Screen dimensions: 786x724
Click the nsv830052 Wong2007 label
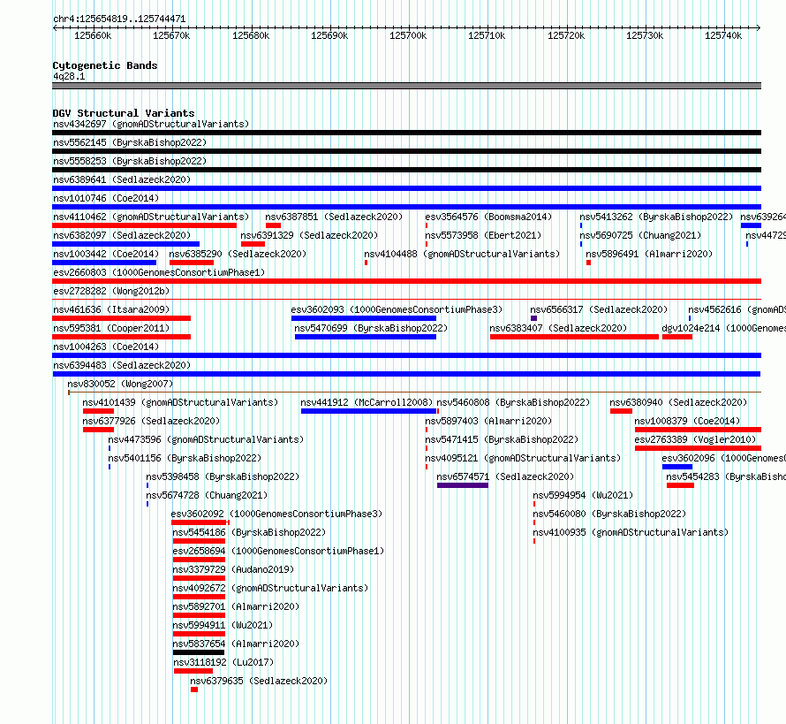coord(120,384)
